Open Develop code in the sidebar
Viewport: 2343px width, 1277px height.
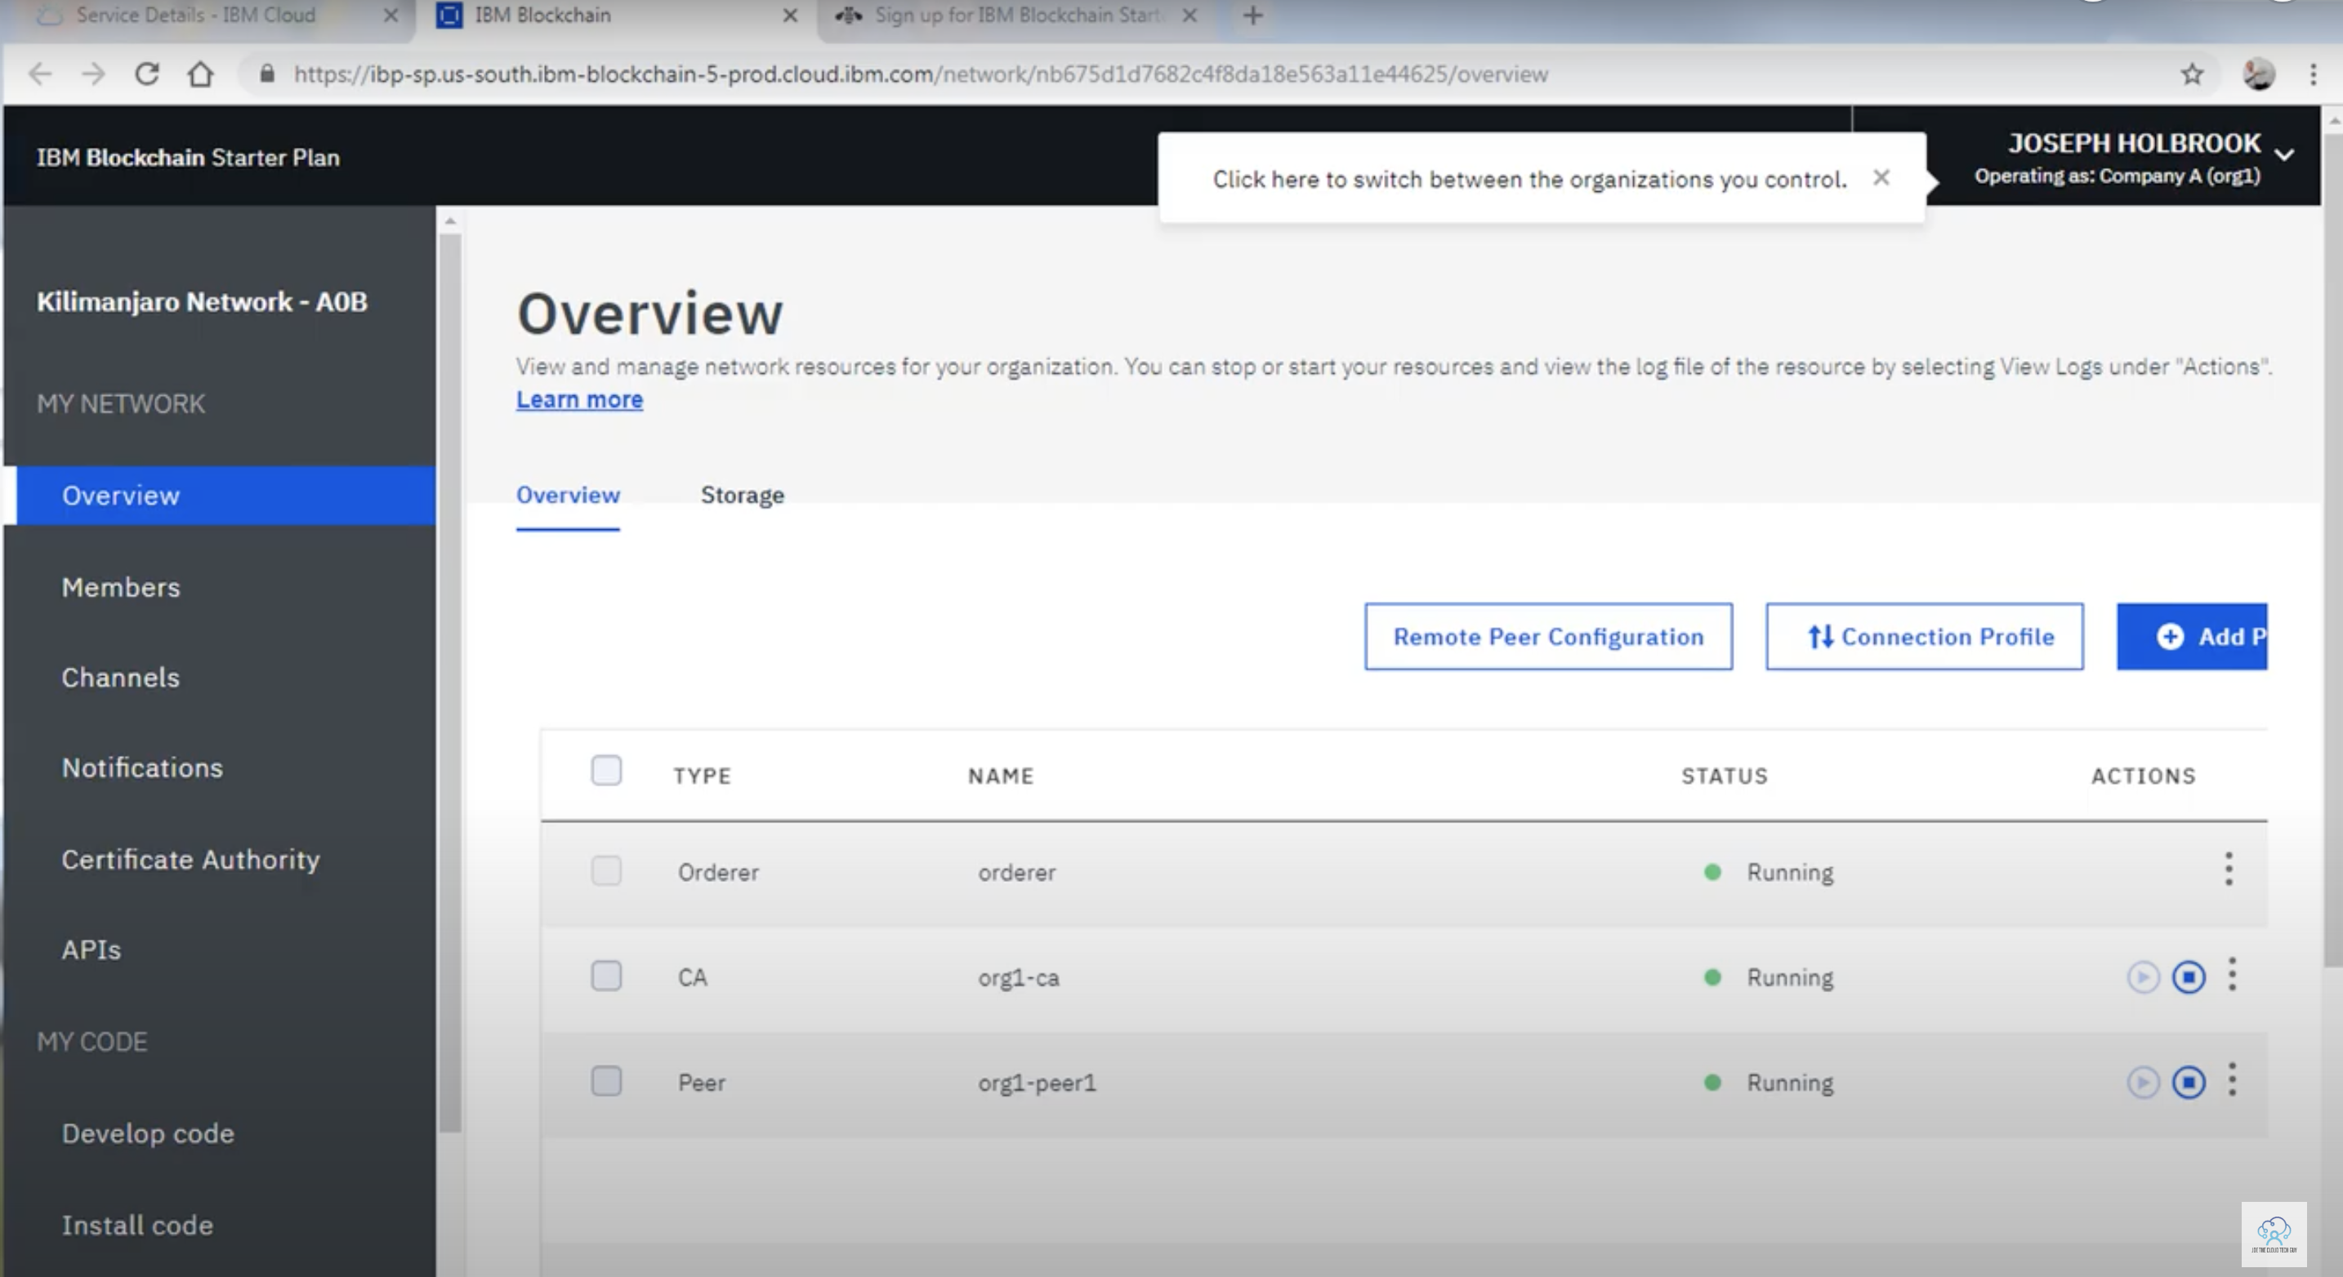tap(148, 1133)
